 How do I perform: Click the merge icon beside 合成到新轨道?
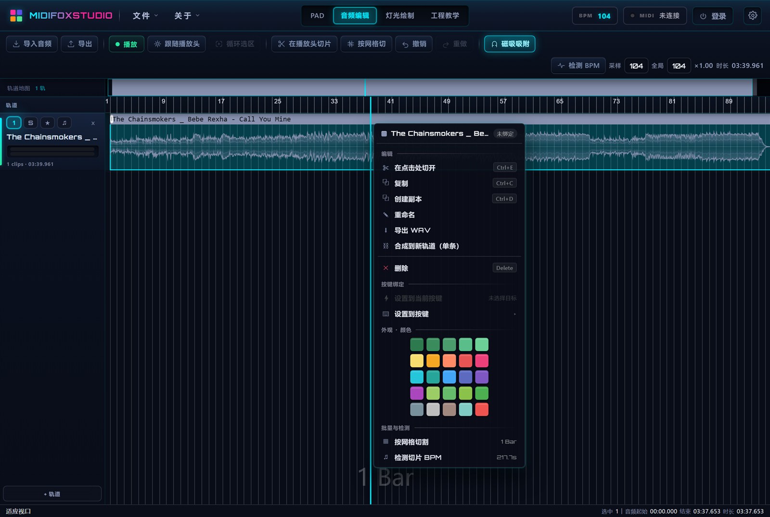tap(385, 246)
